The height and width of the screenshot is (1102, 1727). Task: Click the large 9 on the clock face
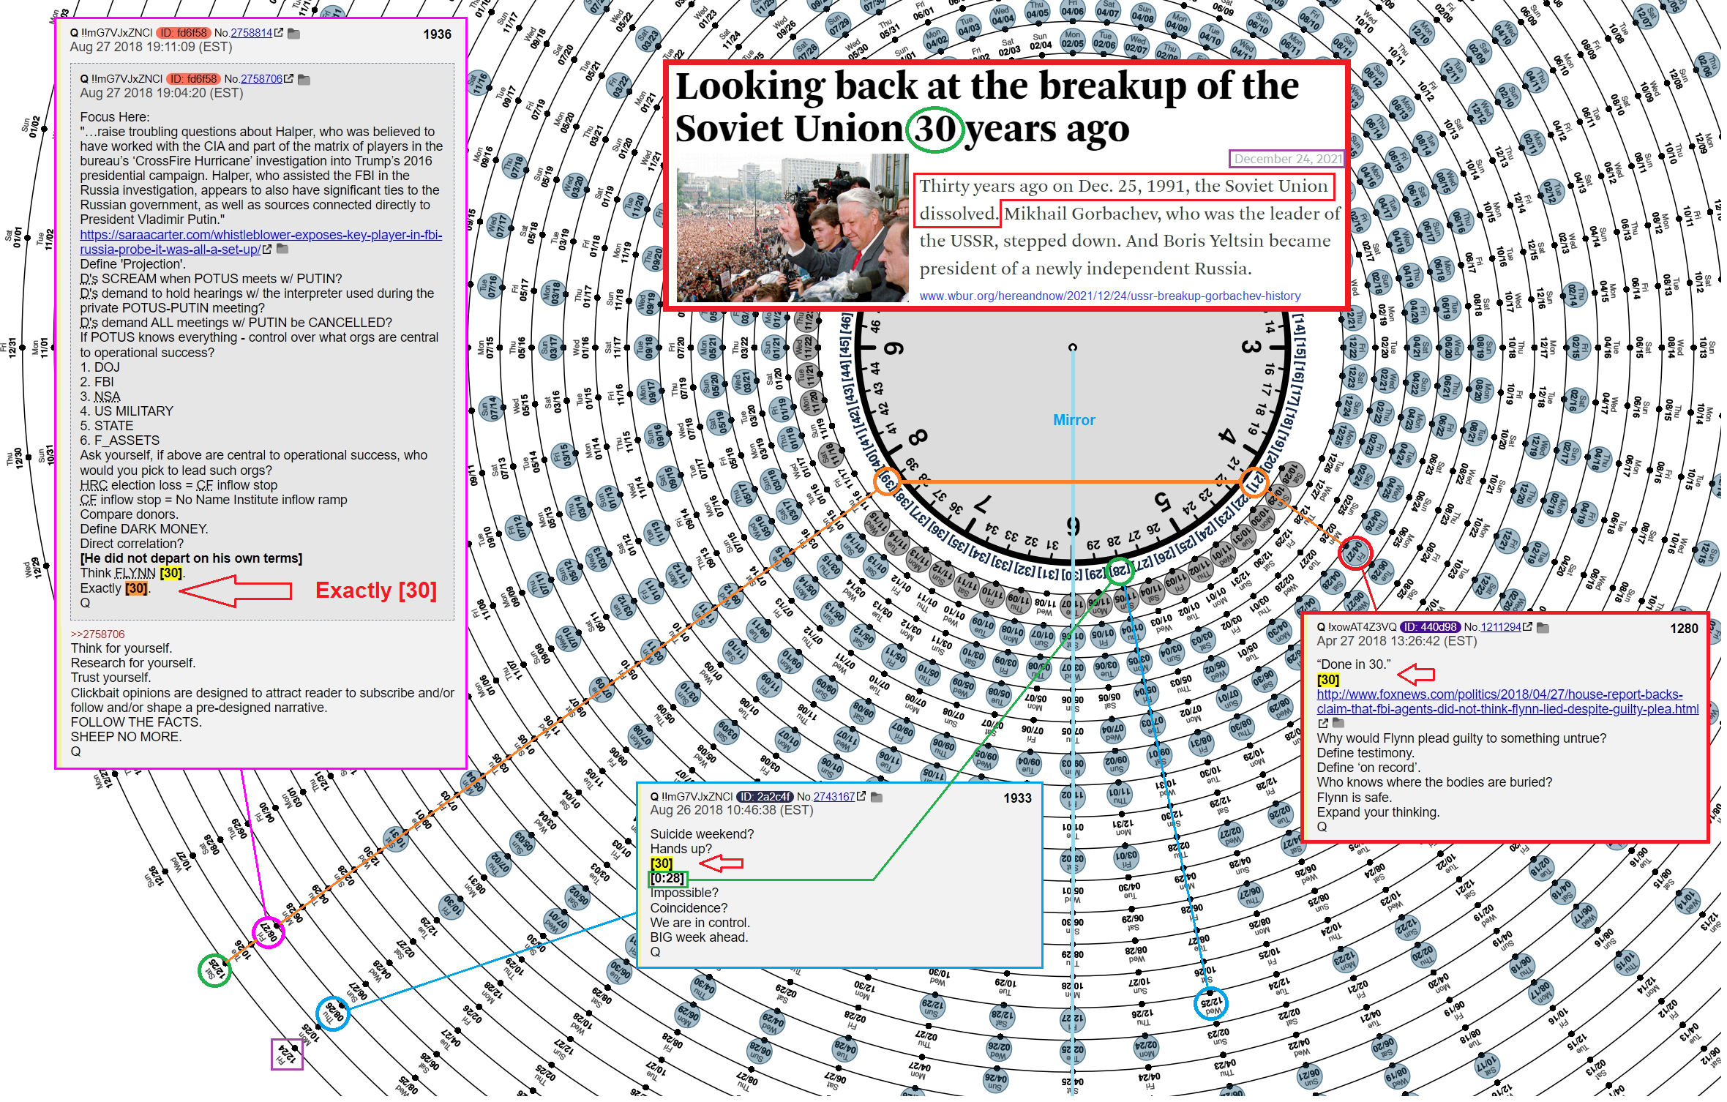(894, 349)
